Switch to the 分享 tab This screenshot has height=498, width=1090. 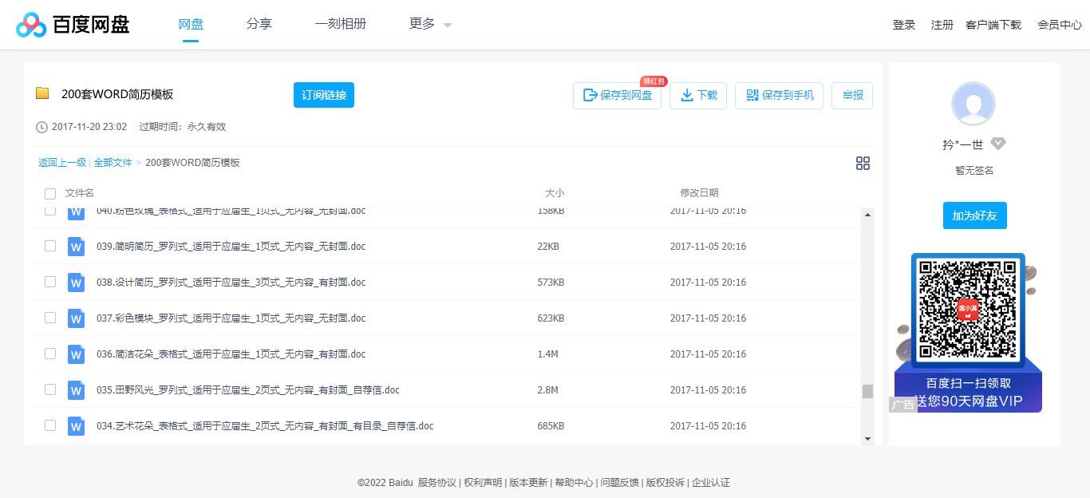[x=259, y=24]
